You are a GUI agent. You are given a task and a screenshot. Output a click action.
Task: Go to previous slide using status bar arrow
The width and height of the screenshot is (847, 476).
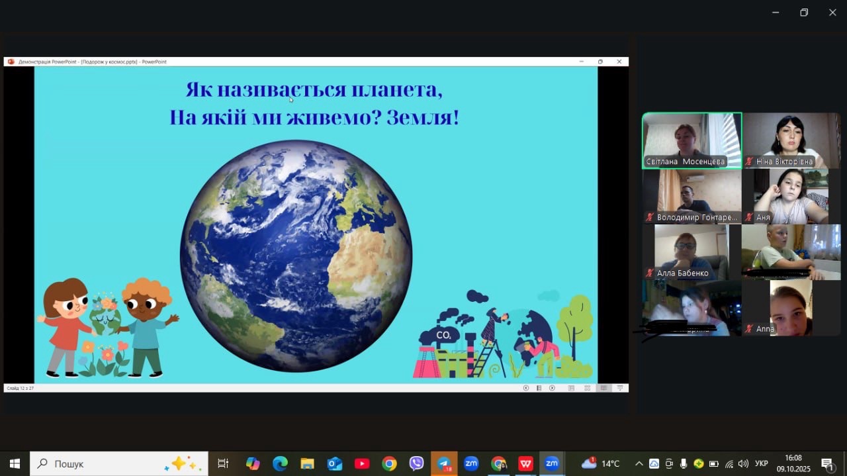[x=526, y=388]
